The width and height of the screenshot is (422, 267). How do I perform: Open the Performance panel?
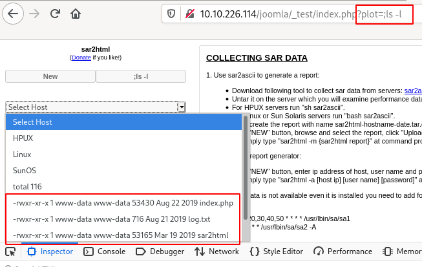coord(343,251)
